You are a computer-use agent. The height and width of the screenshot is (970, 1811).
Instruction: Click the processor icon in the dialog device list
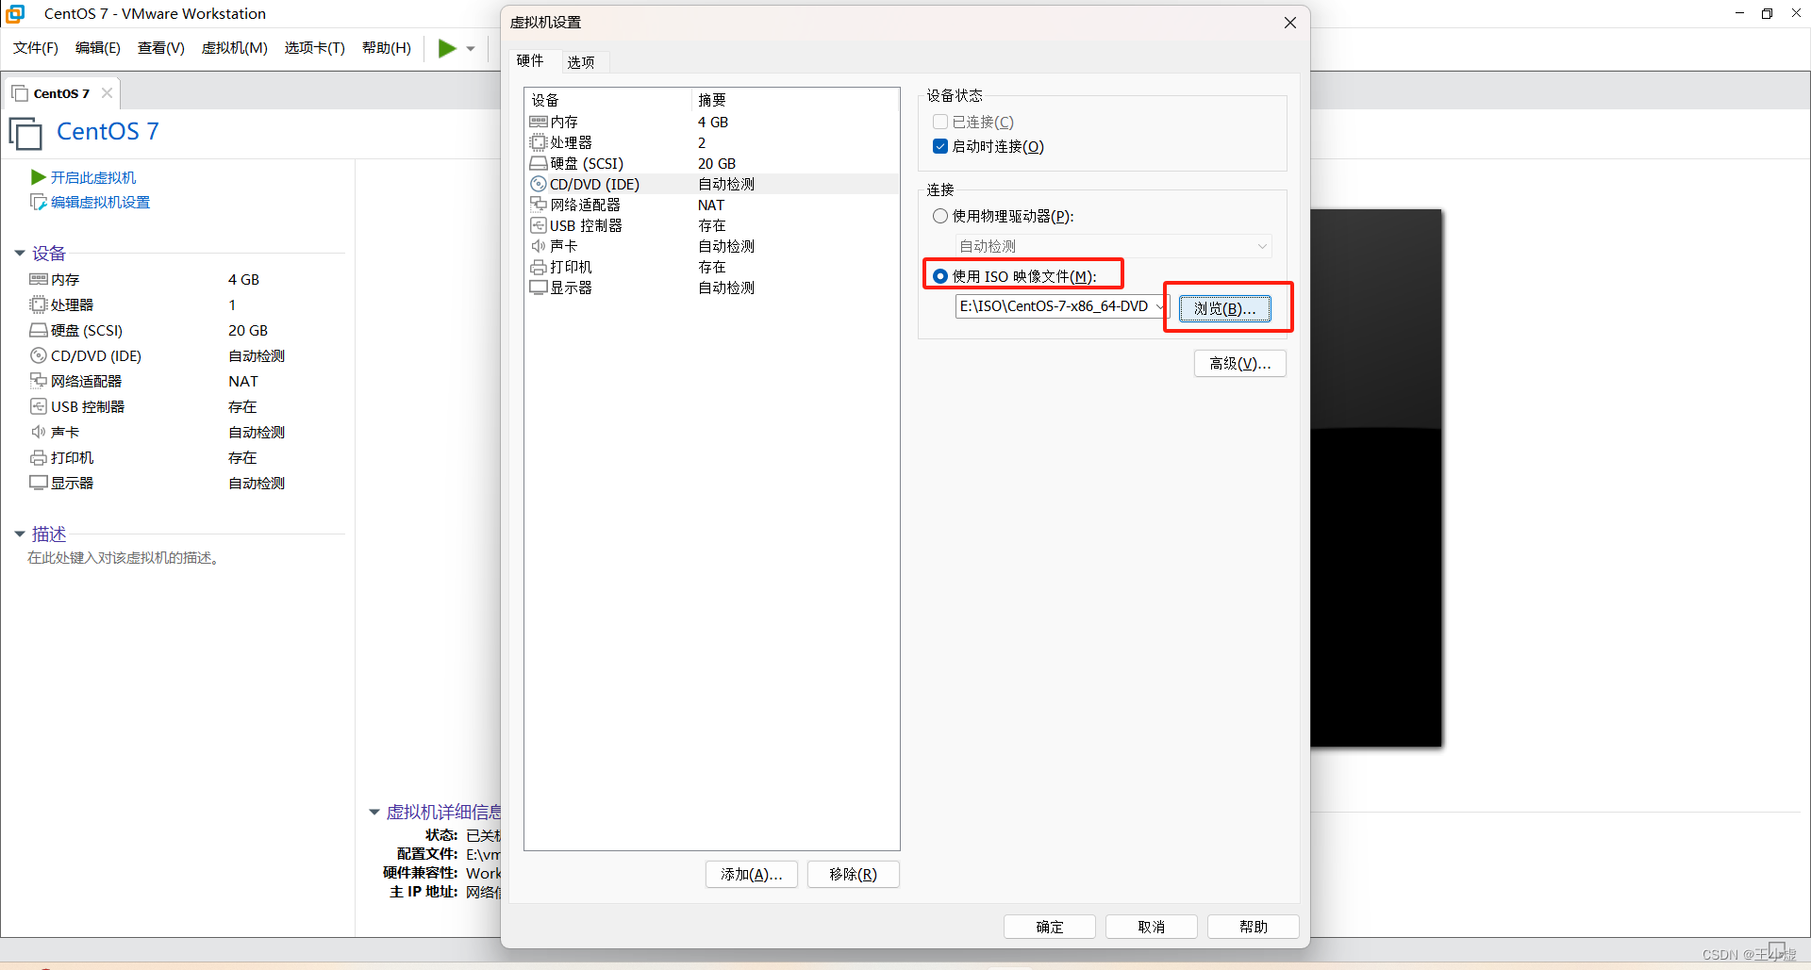point(539,142)
